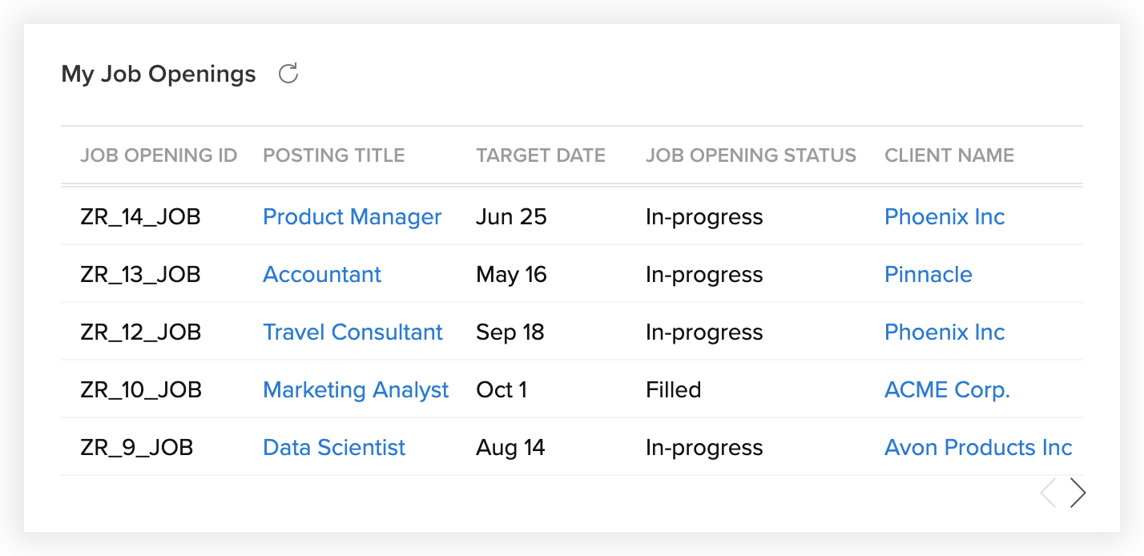Open the Avon Products Inc client
This screenshot has width=1144, height=556.
[x=978, y=448]
